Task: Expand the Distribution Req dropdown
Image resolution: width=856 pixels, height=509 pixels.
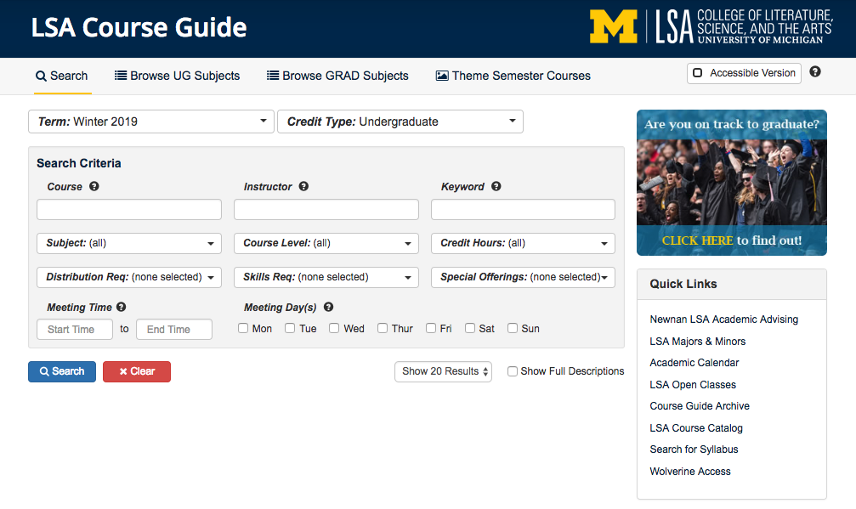Action: click(x=129, y=277)
